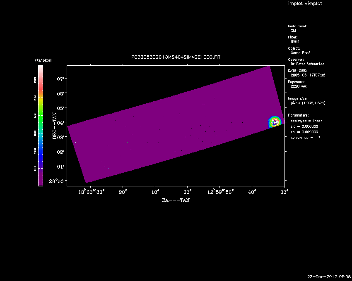Click the DATE-OBS timestamp value
352x281 pixels.
[308, 75]
